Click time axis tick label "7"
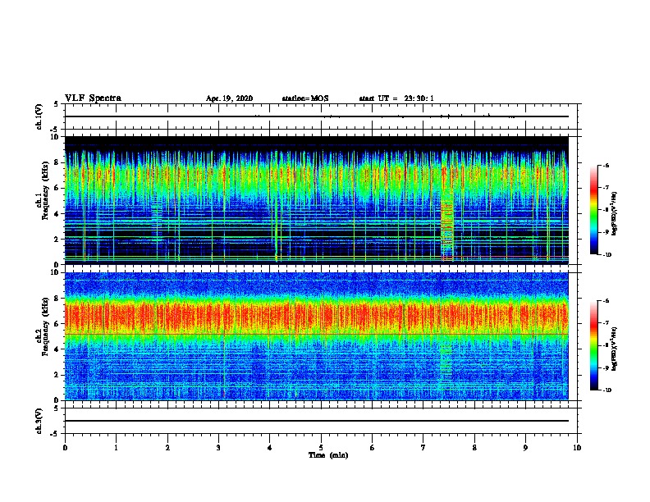This screenshot has width=650, height=502. tap(423, 448)
